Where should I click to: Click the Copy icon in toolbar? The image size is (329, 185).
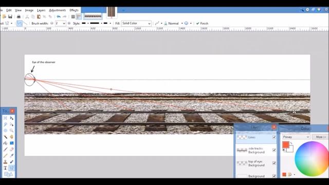point(33,16)
